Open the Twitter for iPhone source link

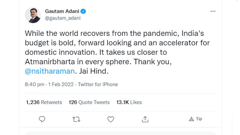pos(98,84)
